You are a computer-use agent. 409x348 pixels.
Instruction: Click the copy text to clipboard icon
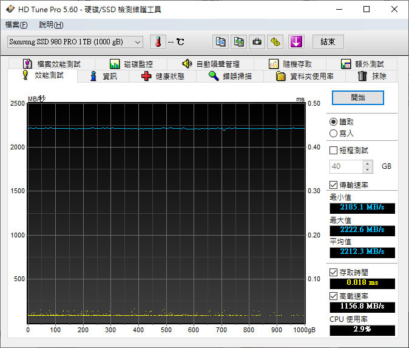(x=221, y=42)
